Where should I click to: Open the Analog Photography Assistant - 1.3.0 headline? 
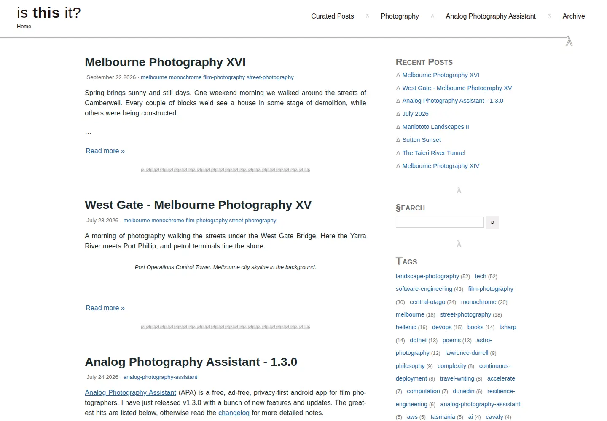tap(191, 362)
